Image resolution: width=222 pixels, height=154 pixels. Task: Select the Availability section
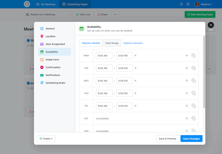55,52
